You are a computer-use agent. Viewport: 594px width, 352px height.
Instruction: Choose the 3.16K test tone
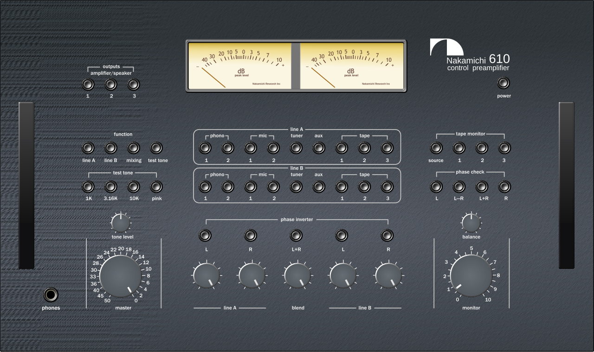pos(110,187)
